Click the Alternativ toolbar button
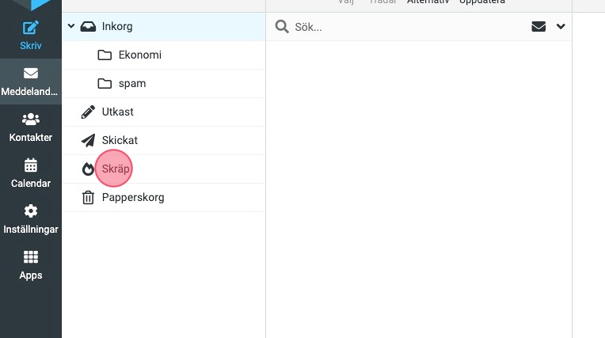 428,2
